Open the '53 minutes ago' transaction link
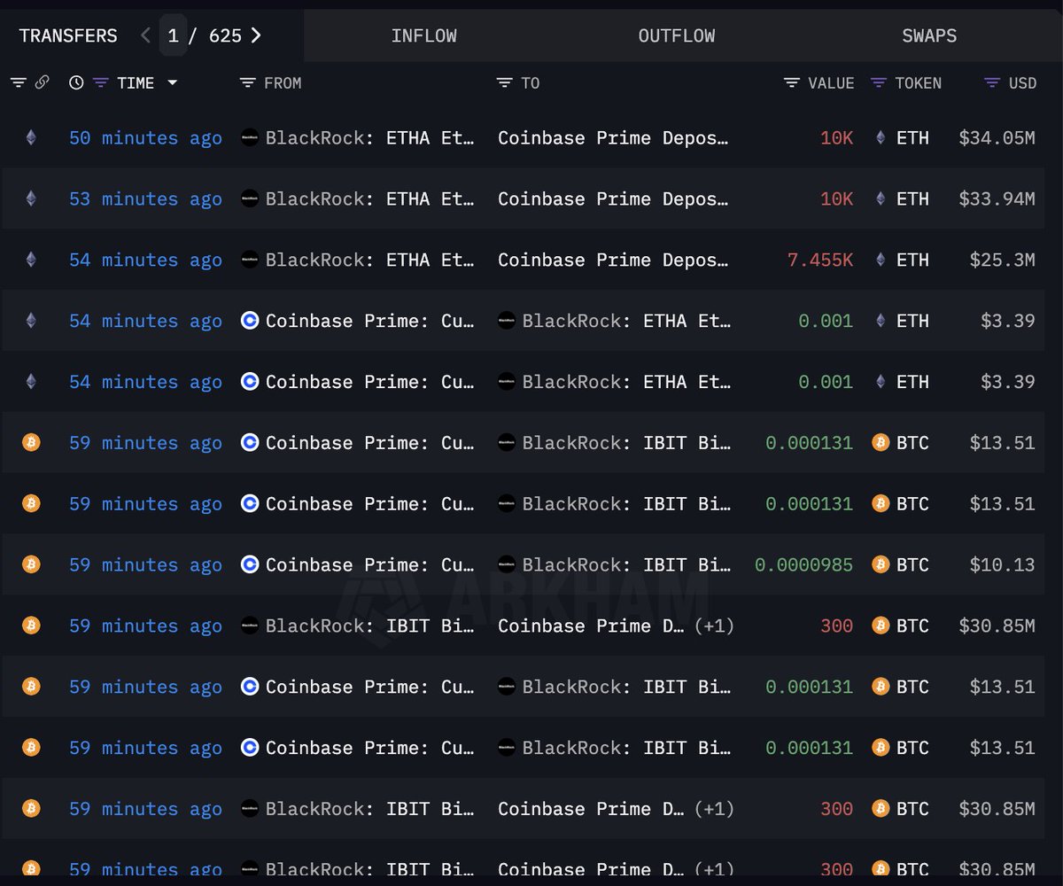1063x886 pixels. [146, 199]
